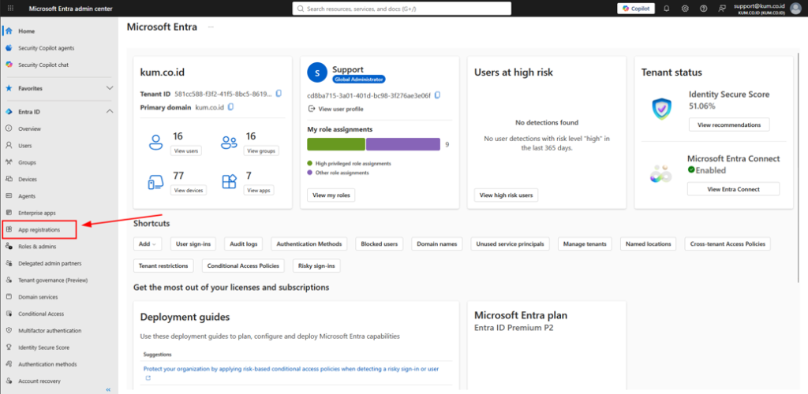Click the Home icon in sidebar

pos(9,31)
